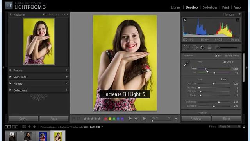
Task: Collapse the Histogram panel
Action: pos(239,14)
